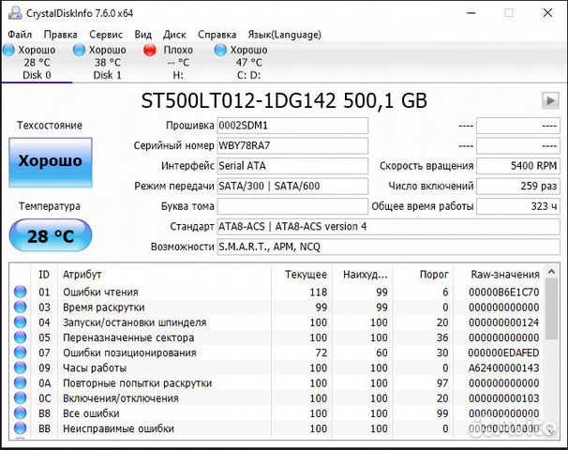Click the blue status orb for C: D:
The width and height of the screenshot is (568, 450).
(220, 50)
